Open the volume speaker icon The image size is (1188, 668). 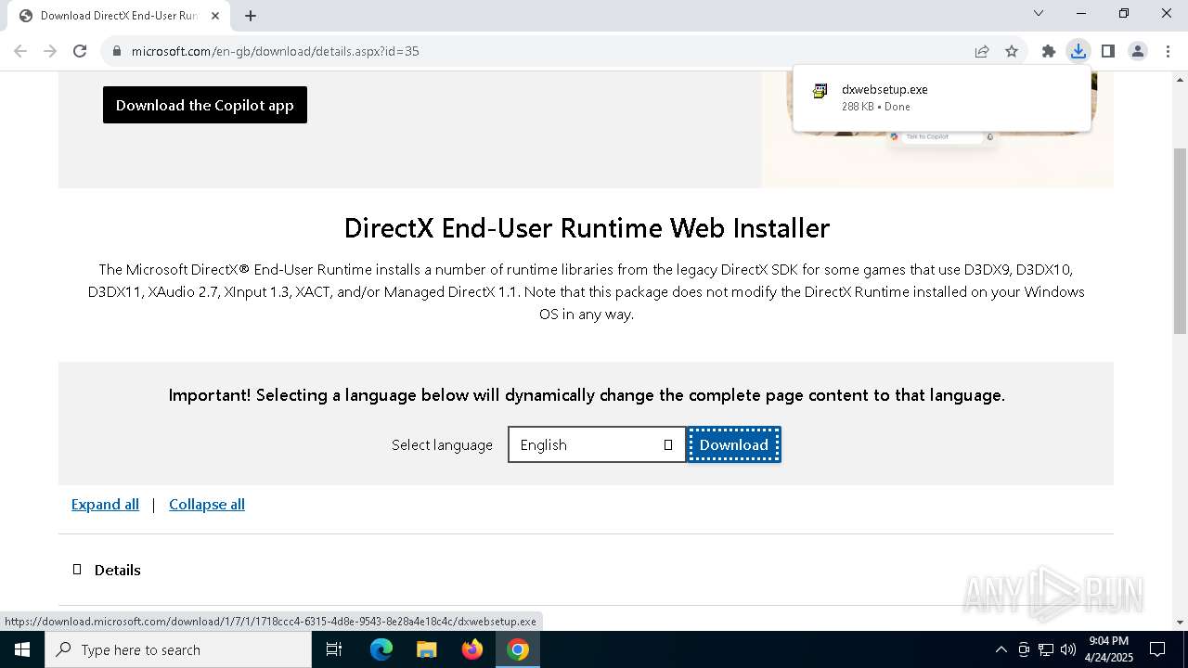[1068, 649]
